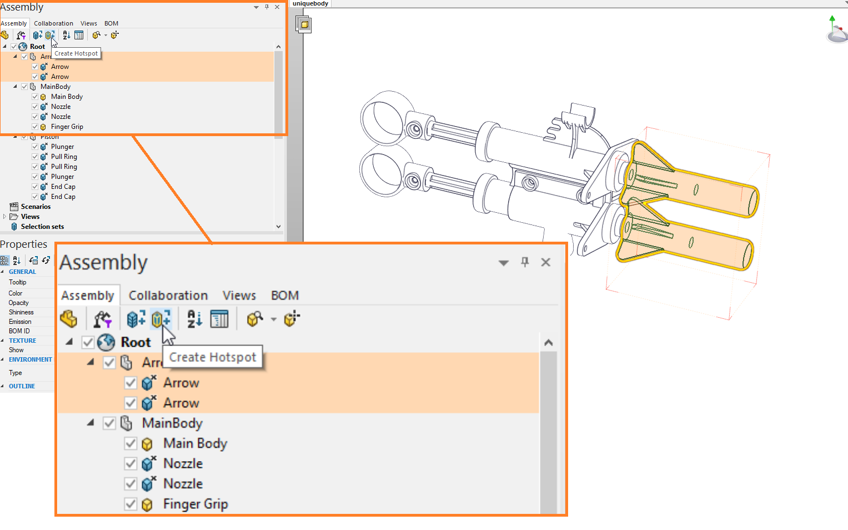Switch to the Collaboration tab in enlarged panel

click(168, 296)
